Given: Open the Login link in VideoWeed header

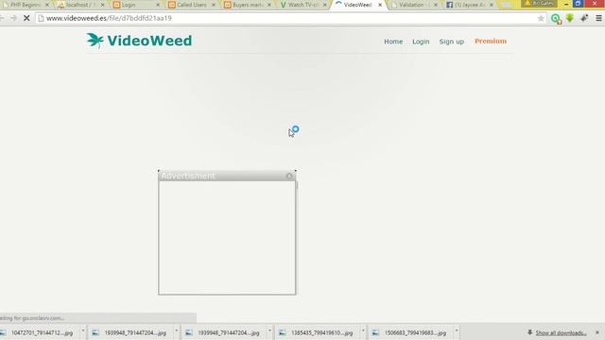Looking at the screenshot, I should point(421,42).
